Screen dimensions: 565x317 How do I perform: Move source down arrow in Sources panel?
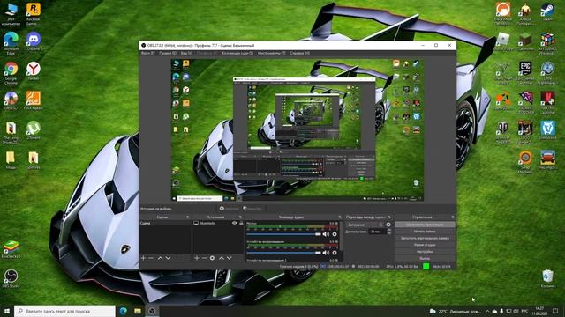(x=230, y=258)
